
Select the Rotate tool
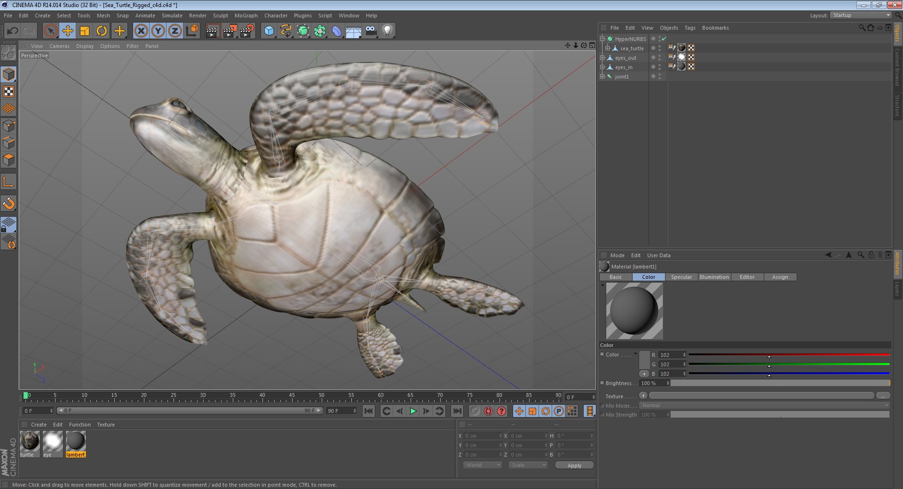(102, 31)
